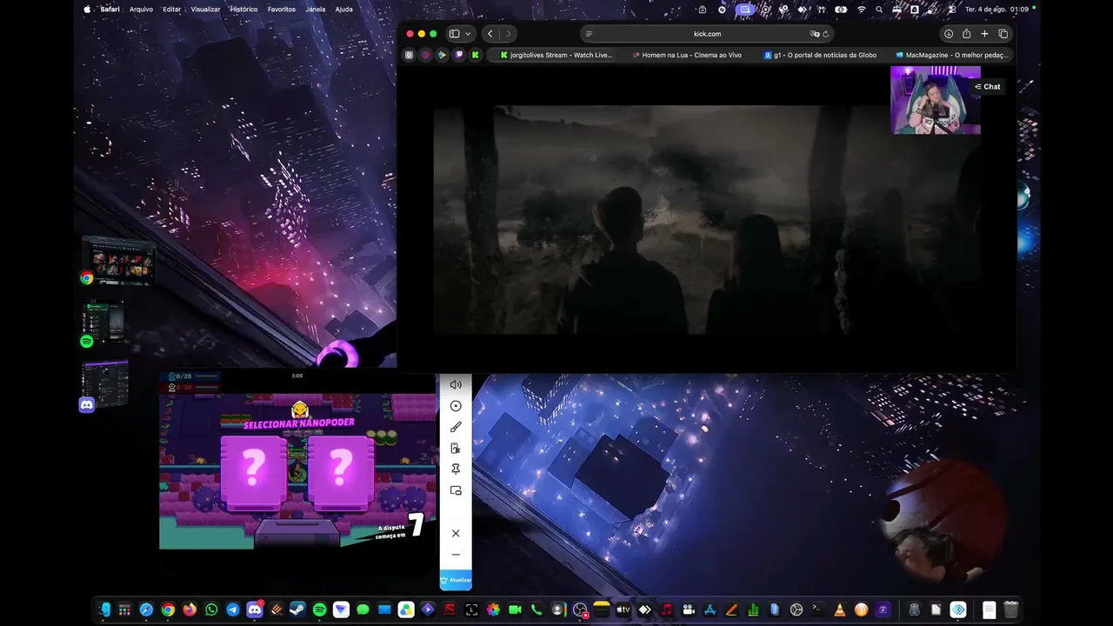
Task: Click the picture-in-picture icon in mirroring sidebar
Action: [x=456, y=490]
